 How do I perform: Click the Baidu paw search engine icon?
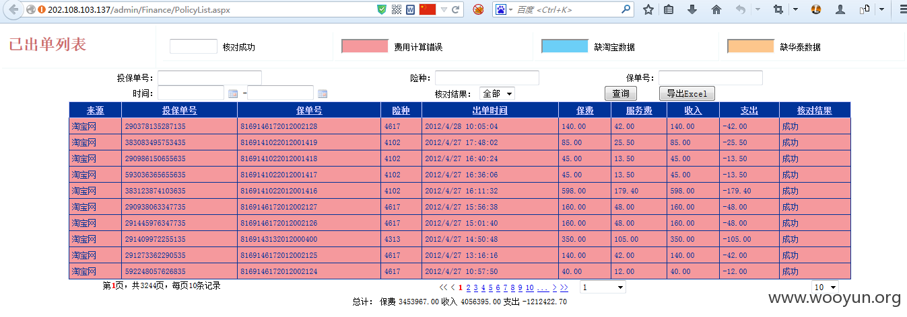click(x=501, y=9)
